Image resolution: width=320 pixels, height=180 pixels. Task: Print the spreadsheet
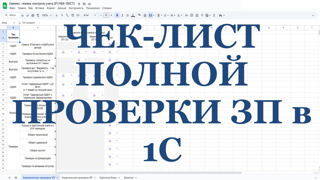coord(33,15)
